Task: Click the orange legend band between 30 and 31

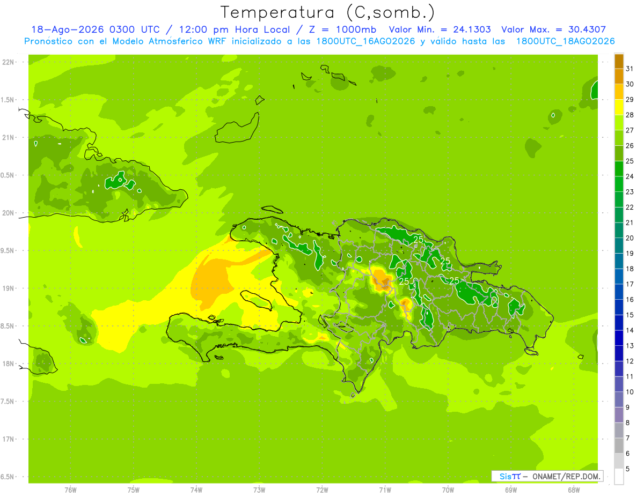Action: click(619, 76)
